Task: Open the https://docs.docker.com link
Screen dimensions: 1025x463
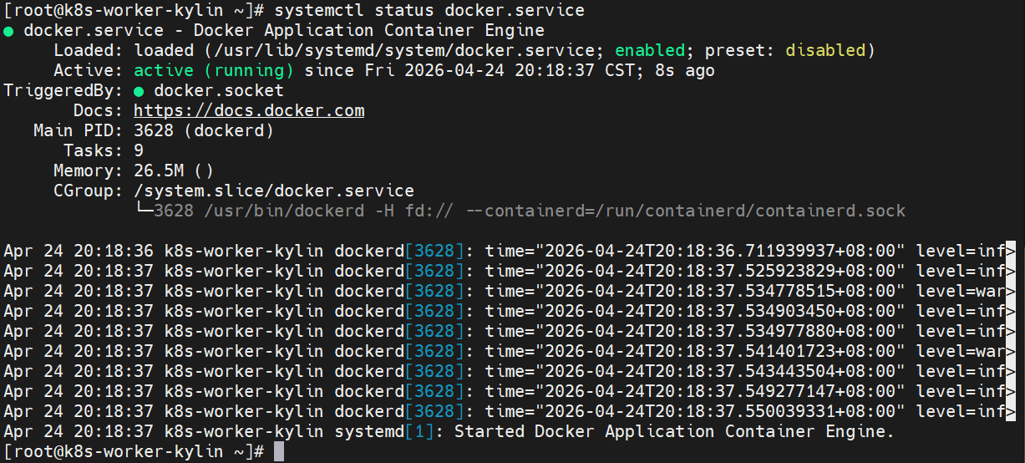Action: (249, 111)
